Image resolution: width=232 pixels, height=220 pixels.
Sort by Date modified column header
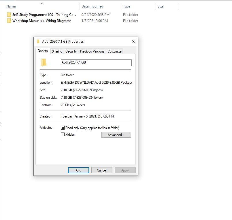(92, 6)
